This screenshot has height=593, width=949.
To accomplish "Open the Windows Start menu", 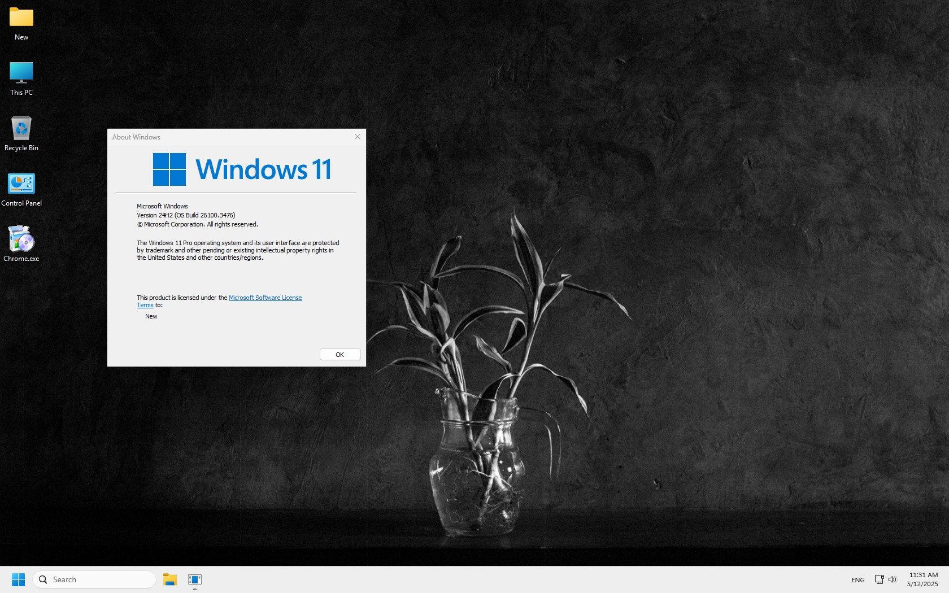I will click(x=18, y=579).
